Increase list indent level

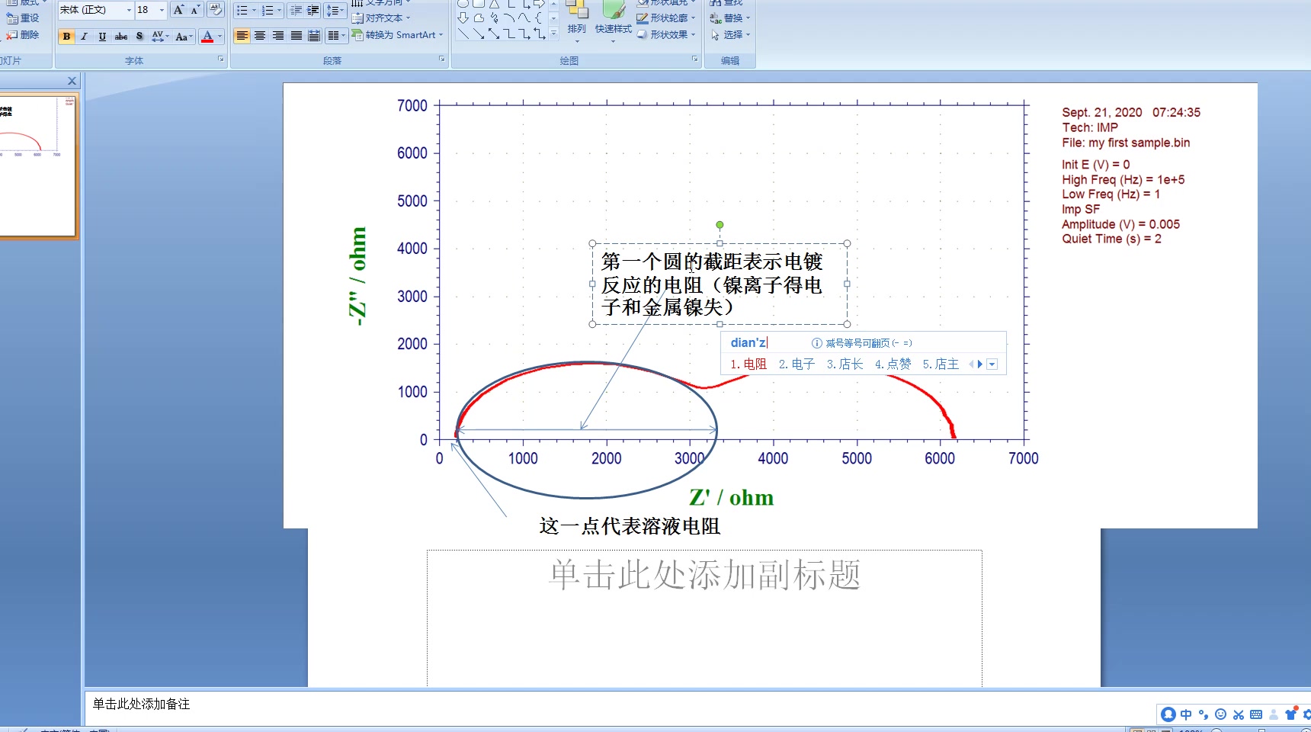(313, 10)
